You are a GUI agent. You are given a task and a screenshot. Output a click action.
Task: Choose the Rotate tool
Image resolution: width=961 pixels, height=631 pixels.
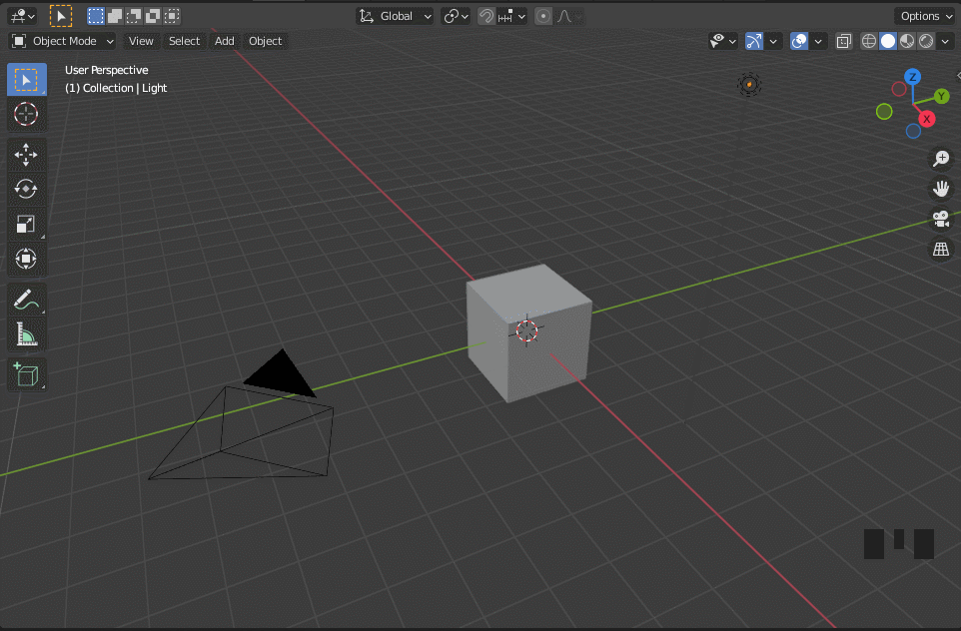click(26, 189)
